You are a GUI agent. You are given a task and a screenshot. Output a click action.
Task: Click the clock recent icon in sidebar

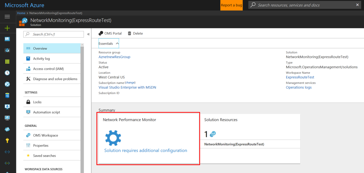tap(7, 73)
